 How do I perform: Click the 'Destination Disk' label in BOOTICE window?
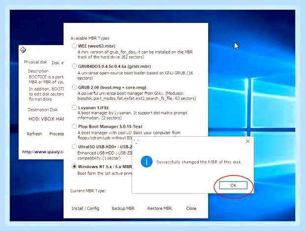(x=43, y=110)
